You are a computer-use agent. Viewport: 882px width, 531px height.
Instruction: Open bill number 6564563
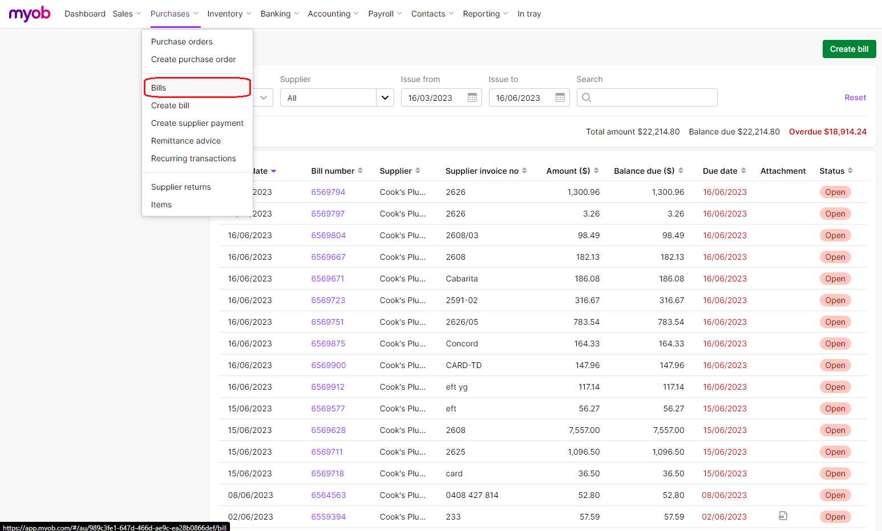coord(329,495)
